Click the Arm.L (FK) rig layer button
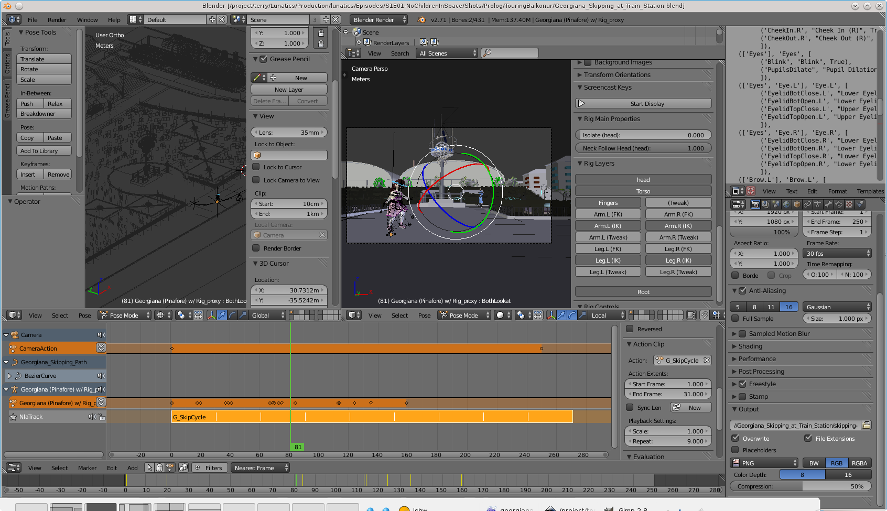The height and width of the screenshot is (511, 887). (x=608, y=214)
